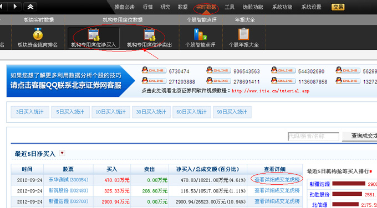Open the 行情 menu

tap(148, 7)
